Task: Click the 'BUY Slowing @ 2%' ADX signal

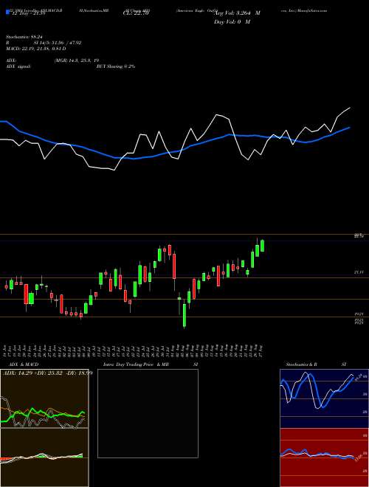Action: point(116,66)
